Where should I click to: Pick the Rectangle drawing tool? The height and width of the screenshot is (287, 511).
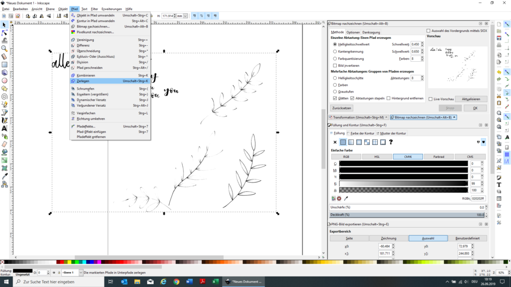point(4,64)
